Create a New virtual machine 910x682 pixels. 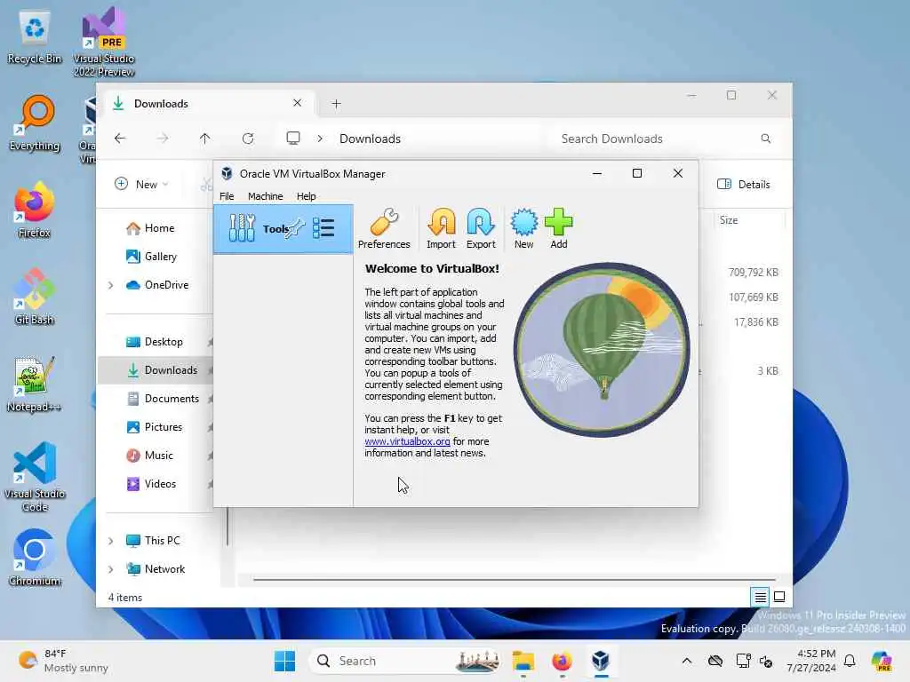(x=523, y=228)
